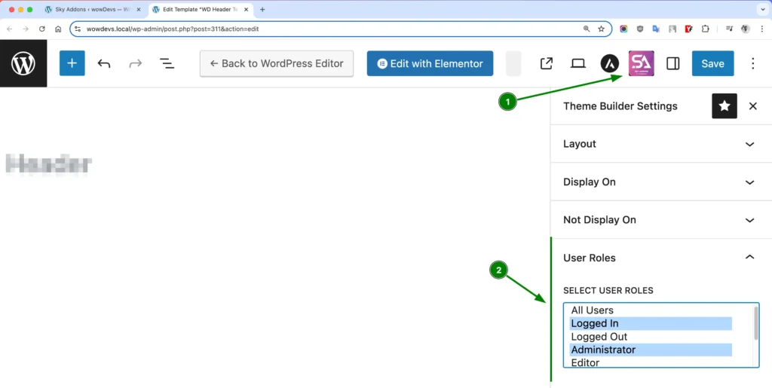772x388 pixels.
Task: Reload the current page
Action: coord(42,29)
